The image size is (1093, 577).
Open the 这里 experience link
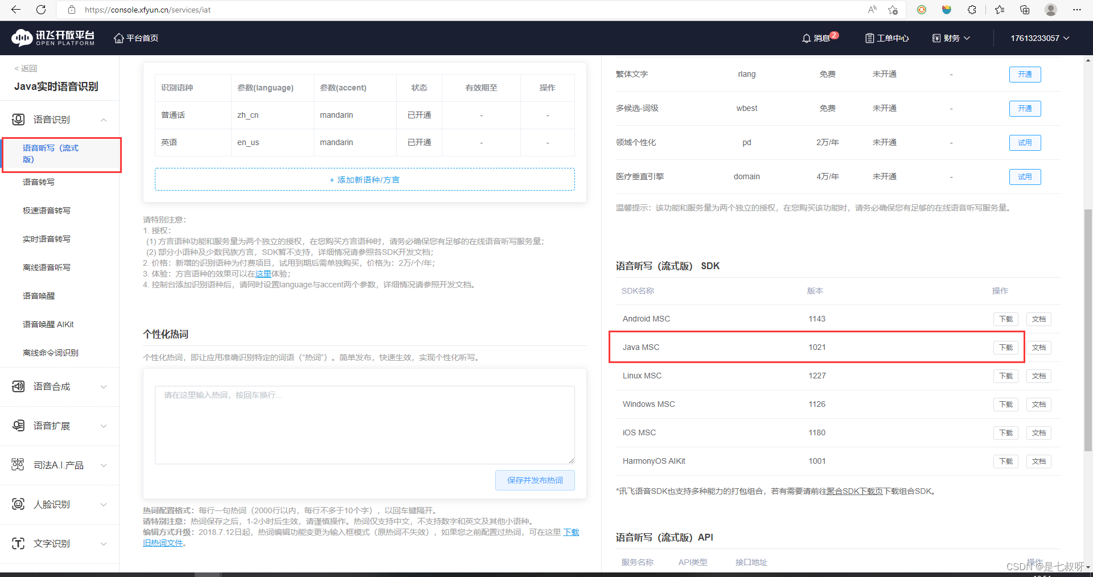[x=263, y=274]
